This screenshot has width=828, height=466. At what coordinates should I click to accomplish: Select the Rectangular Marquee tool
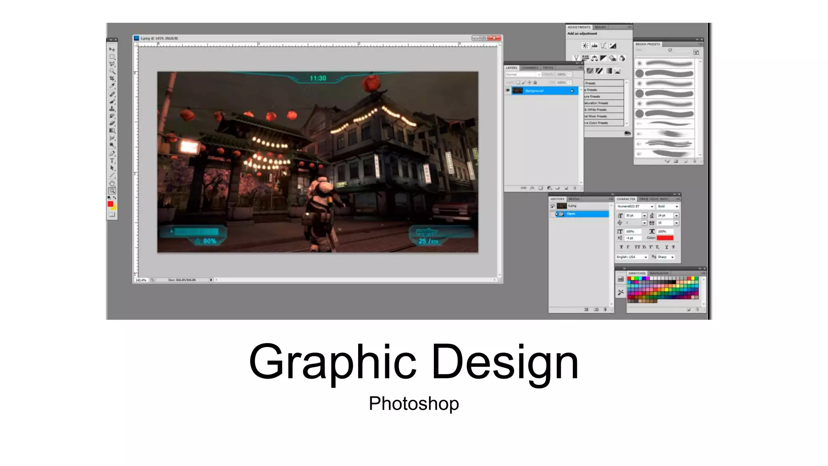pos(112,57)
